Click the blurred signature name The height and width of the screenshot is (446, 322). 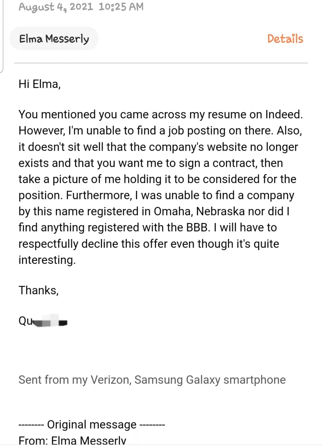(x=43, y=321)
